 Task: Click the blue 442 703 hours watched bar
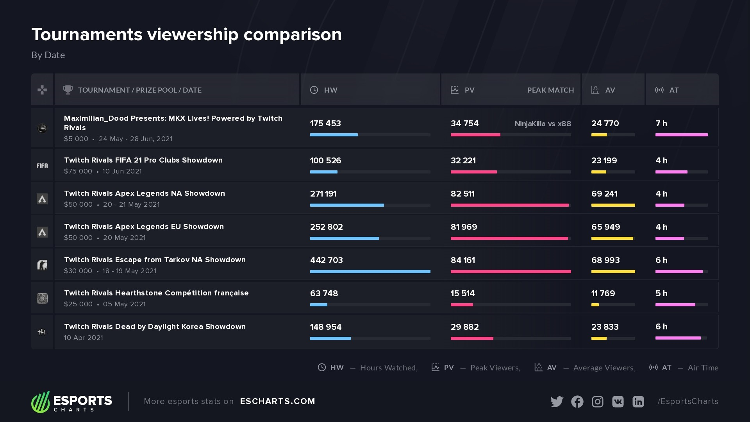tap(370, 272)
